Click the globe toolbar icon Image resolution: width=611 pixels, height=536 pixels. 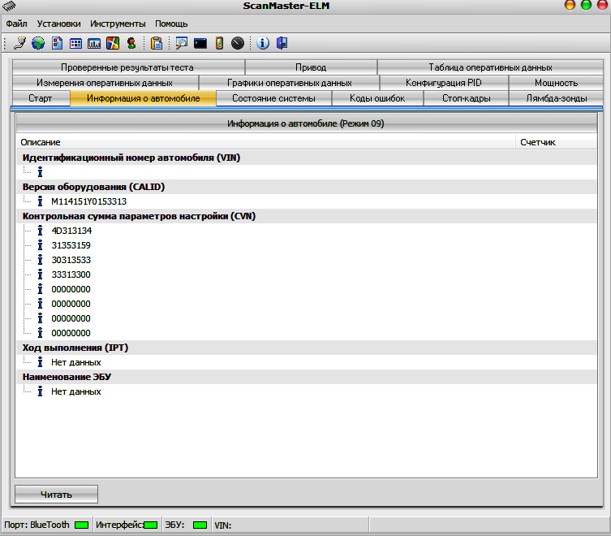coord(38,43)
